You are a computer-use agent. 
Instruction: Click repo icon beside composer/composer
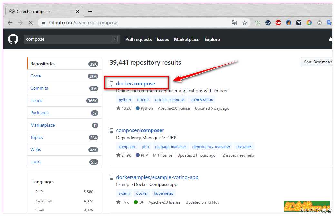pos(112,130)
